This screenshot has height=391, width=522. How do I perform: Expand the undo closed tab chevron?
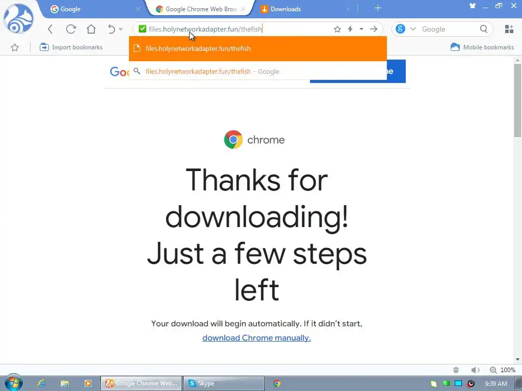coord(120,29)
